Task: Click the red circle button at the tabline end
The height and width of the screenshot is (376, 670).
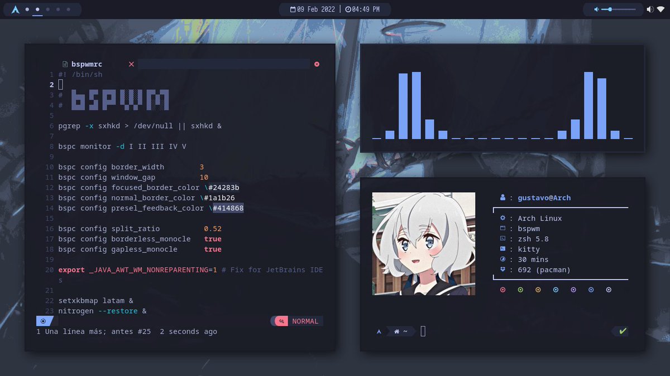Action: tap(317, 64)
